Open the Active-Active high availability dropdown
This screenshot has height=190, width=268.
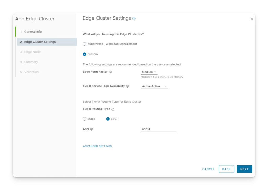tap(154, 86)
